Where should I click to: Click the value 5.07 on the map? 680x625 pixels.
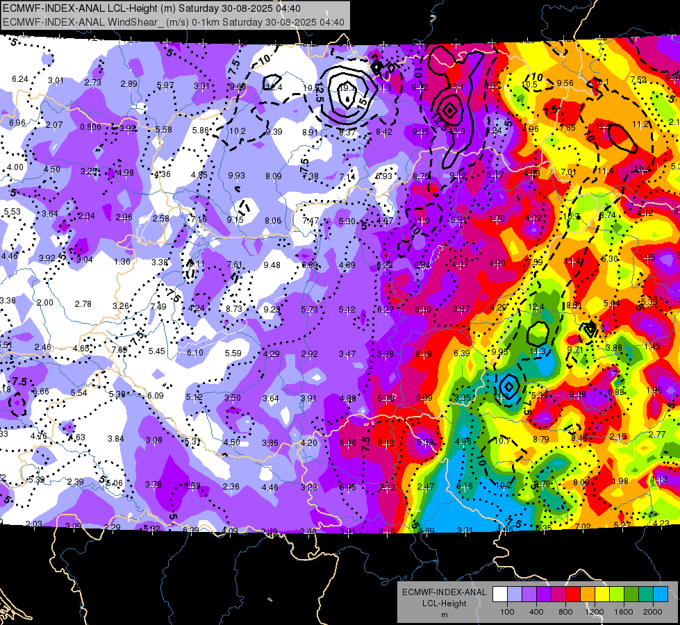pos(165,85)
